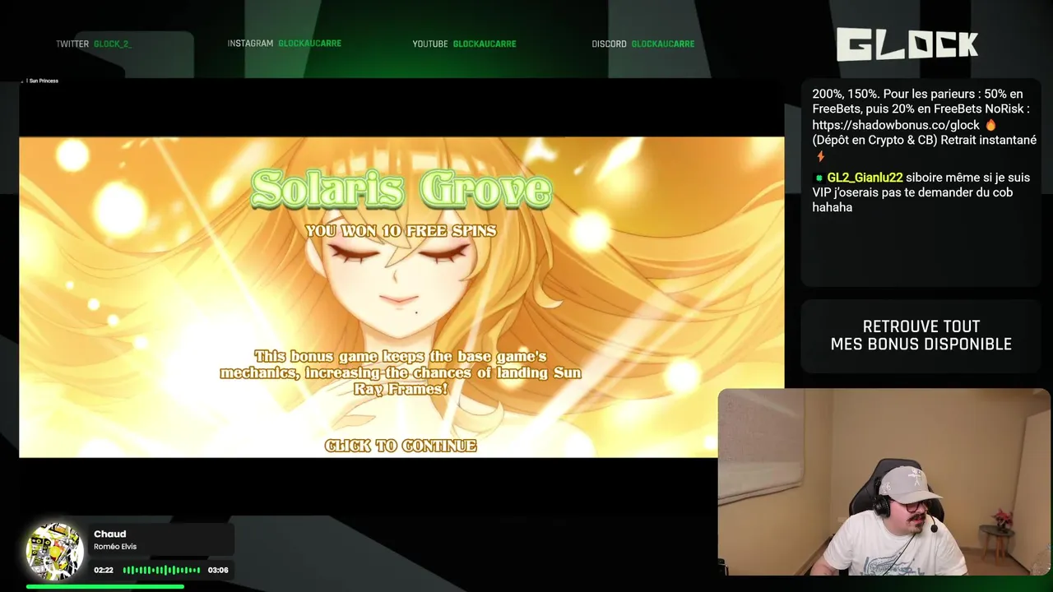The width and height of the screenshot is (1053, 592).
Task: Click the song title Chaud
Action: point(109,534)
